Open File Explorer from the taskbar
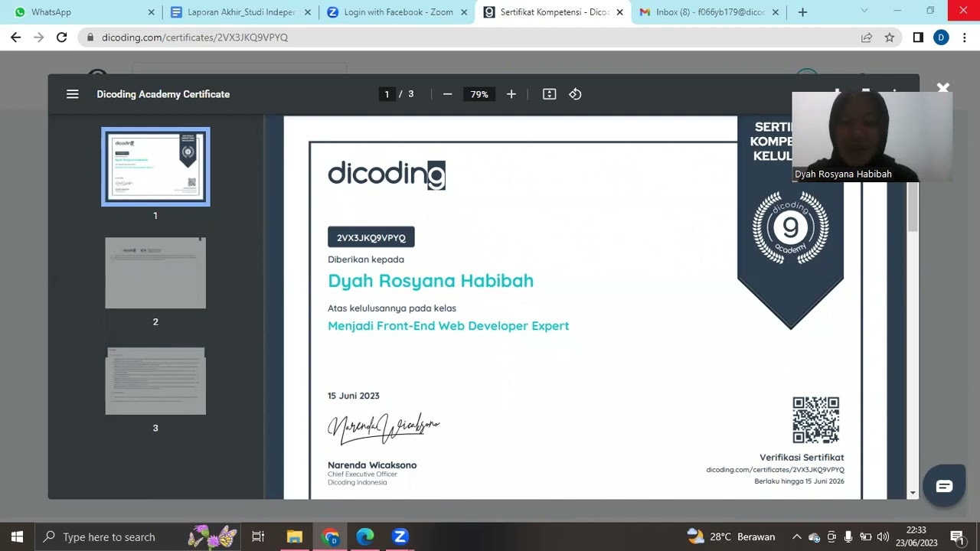Screen dimensions: 980x551 coord(295,536)
